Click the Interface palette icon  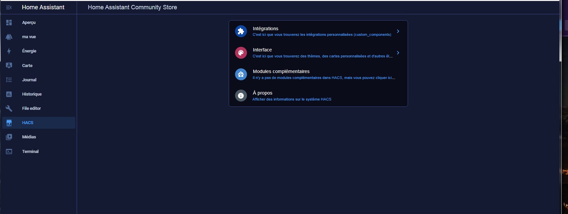[x=241, y=53]
